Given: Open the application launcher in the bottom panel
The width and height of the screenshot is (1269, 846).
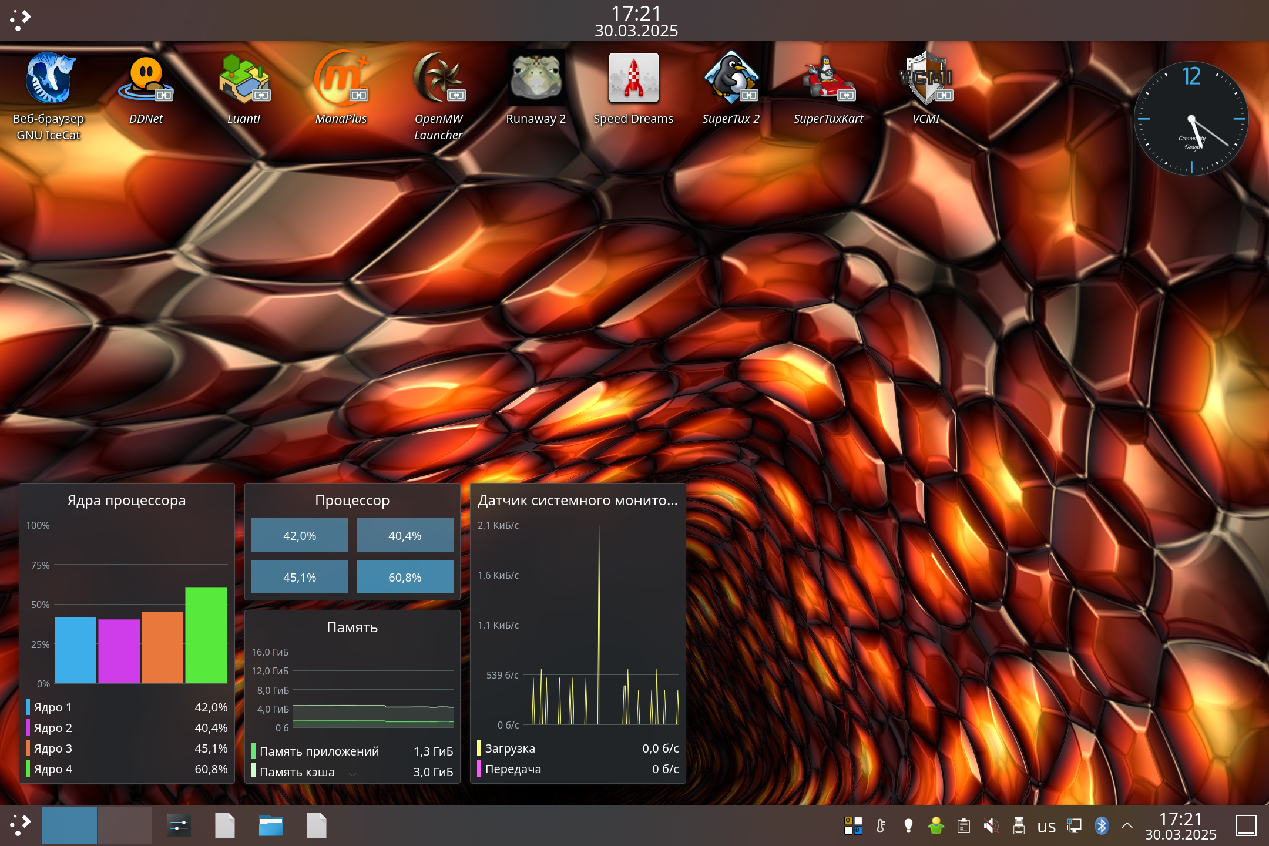Looking at the screenshot, I should (20, 825).
